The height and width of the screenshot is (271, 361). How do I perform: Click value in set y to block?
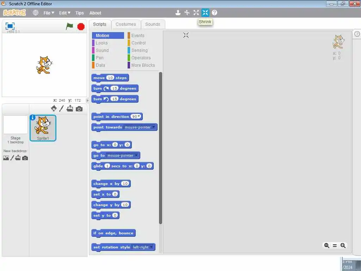tap(115, 215)
